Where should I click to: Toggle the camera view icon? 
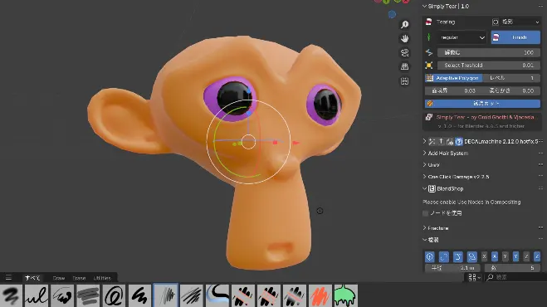405,52
